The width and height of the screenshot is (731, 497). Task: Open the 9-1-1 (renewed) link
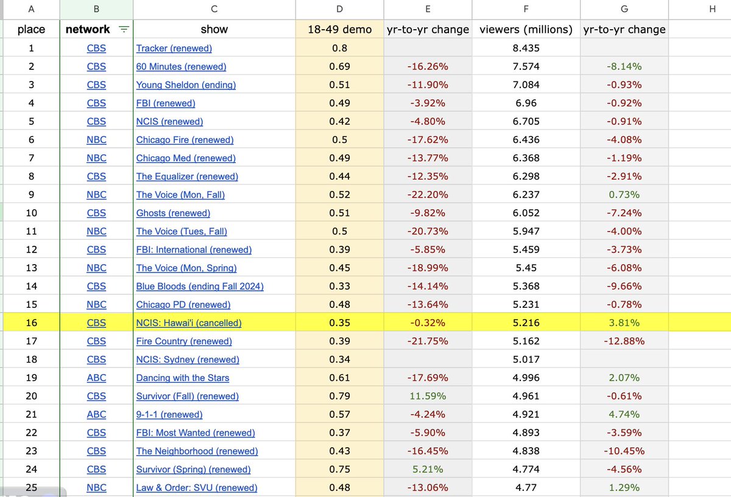point(169,414)
